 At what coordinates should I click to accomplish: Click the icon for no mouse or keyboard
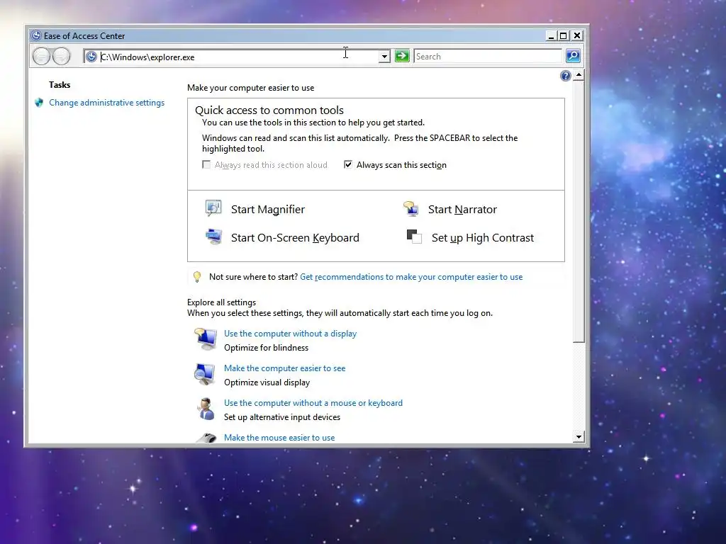206,409
